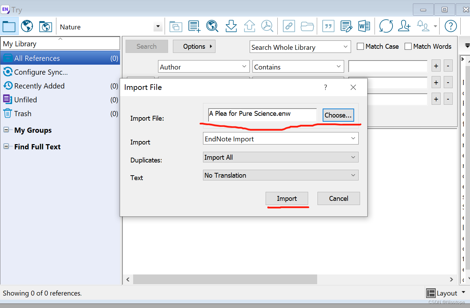
Task: Collapse the My Groups group set
Action: pos(6,130)
